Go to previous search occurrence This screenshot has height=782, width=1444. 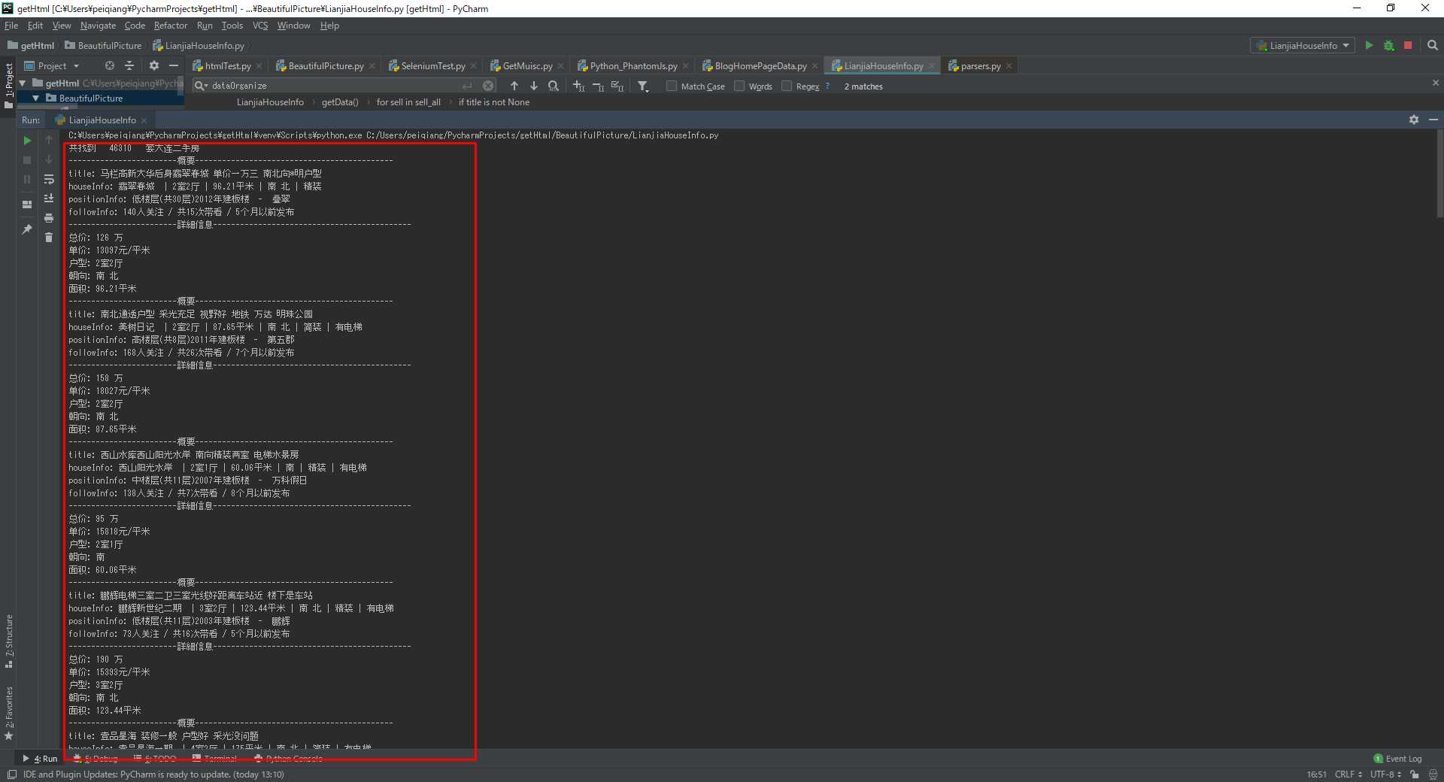tap(514, 86)
